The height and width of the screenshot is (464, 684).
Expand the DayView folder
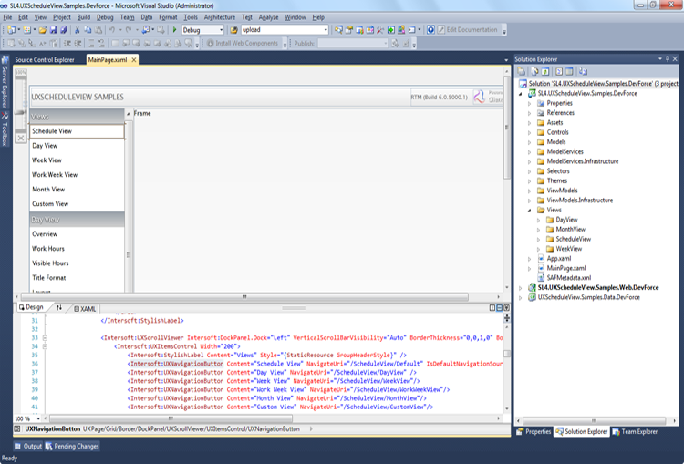538,220
